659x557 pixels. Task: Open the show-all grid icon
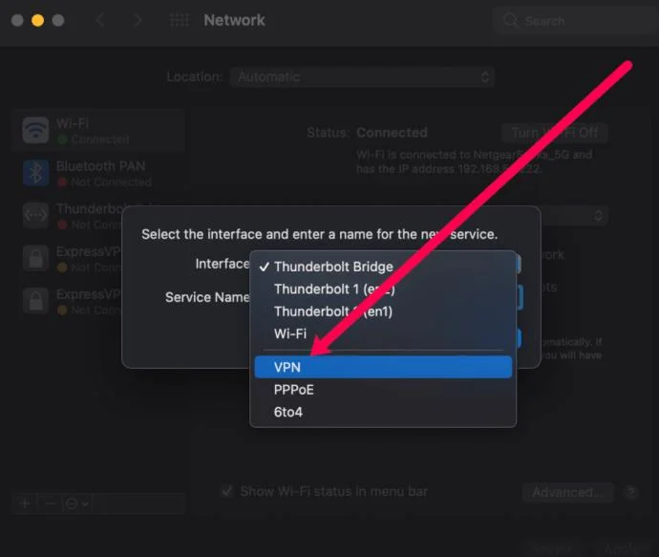[x=179, y=20]
